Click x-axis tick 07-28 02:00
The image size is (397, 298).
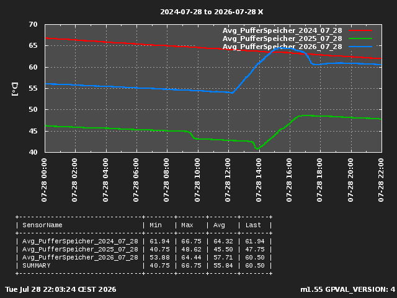tap(74, 180)
